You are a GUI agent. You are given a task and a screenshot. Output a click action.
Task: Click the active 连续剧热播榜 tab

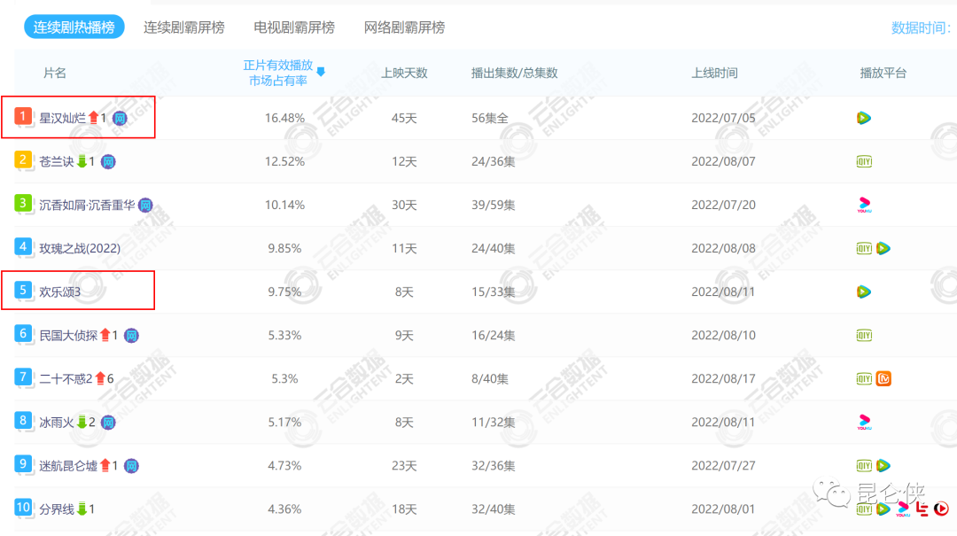pyautogui.click(x=74, y=27)
